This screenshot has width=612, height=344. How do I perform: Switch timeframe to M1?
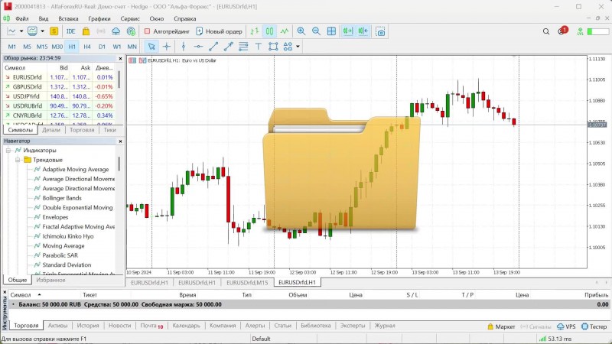pyautogui.click(x=12, y=47)
